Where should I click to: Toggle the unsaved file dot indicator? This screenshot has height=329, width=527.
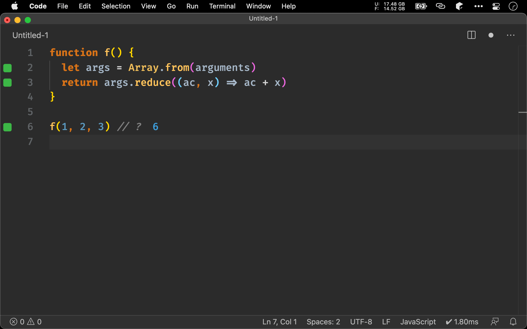point(491,35)
